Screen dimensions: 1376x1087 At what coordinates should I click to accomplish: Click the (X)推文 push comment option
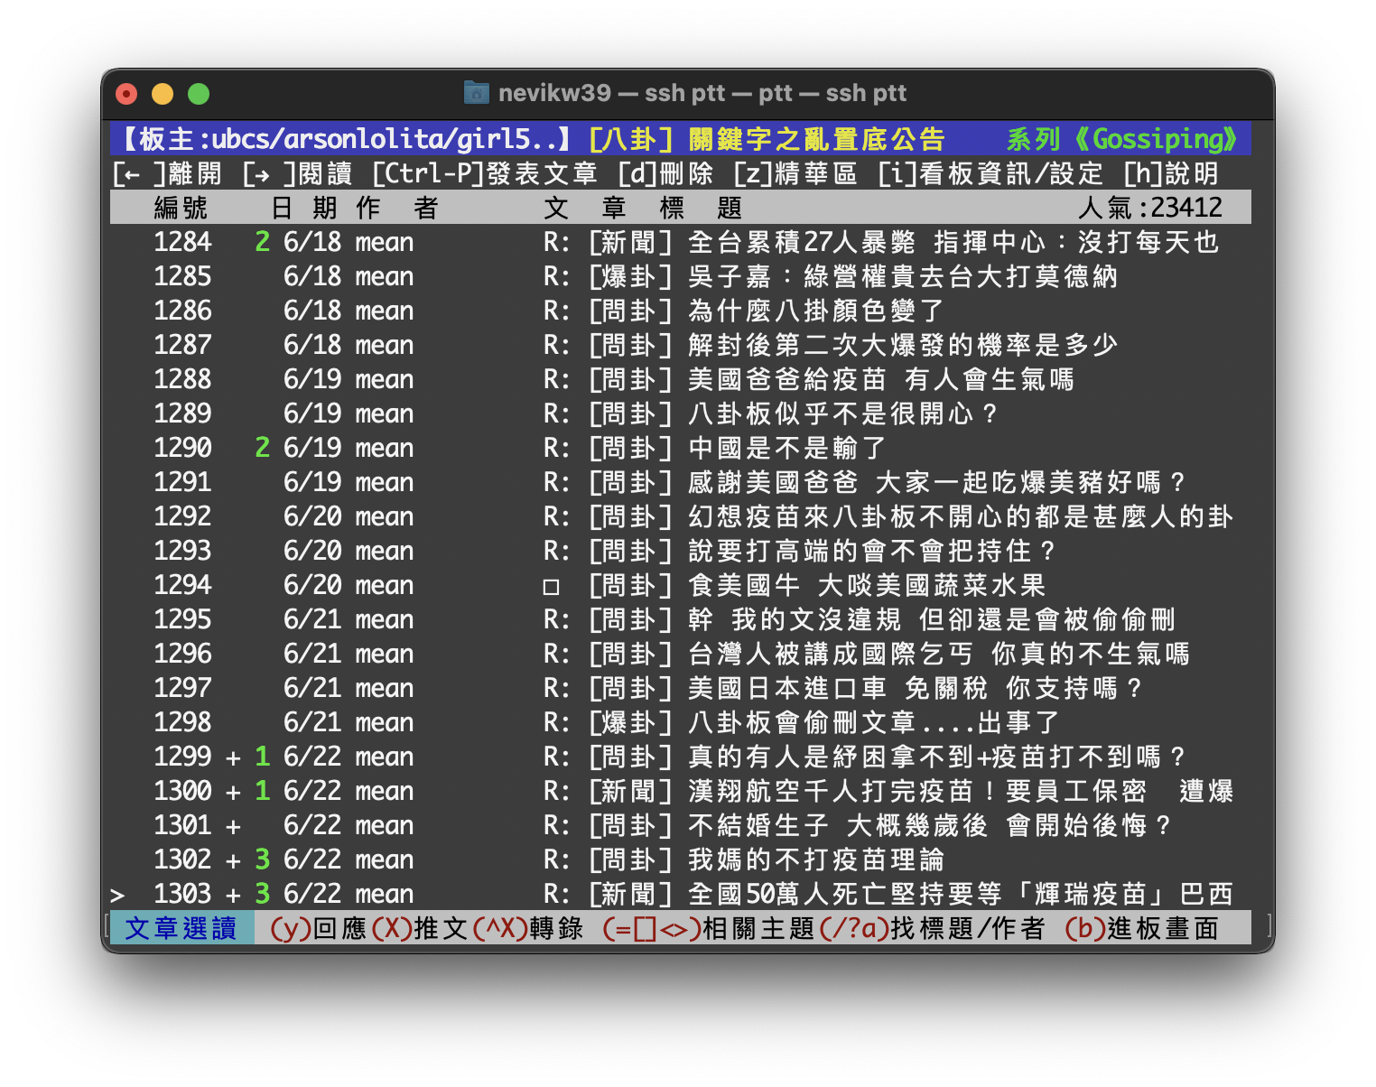419,928
